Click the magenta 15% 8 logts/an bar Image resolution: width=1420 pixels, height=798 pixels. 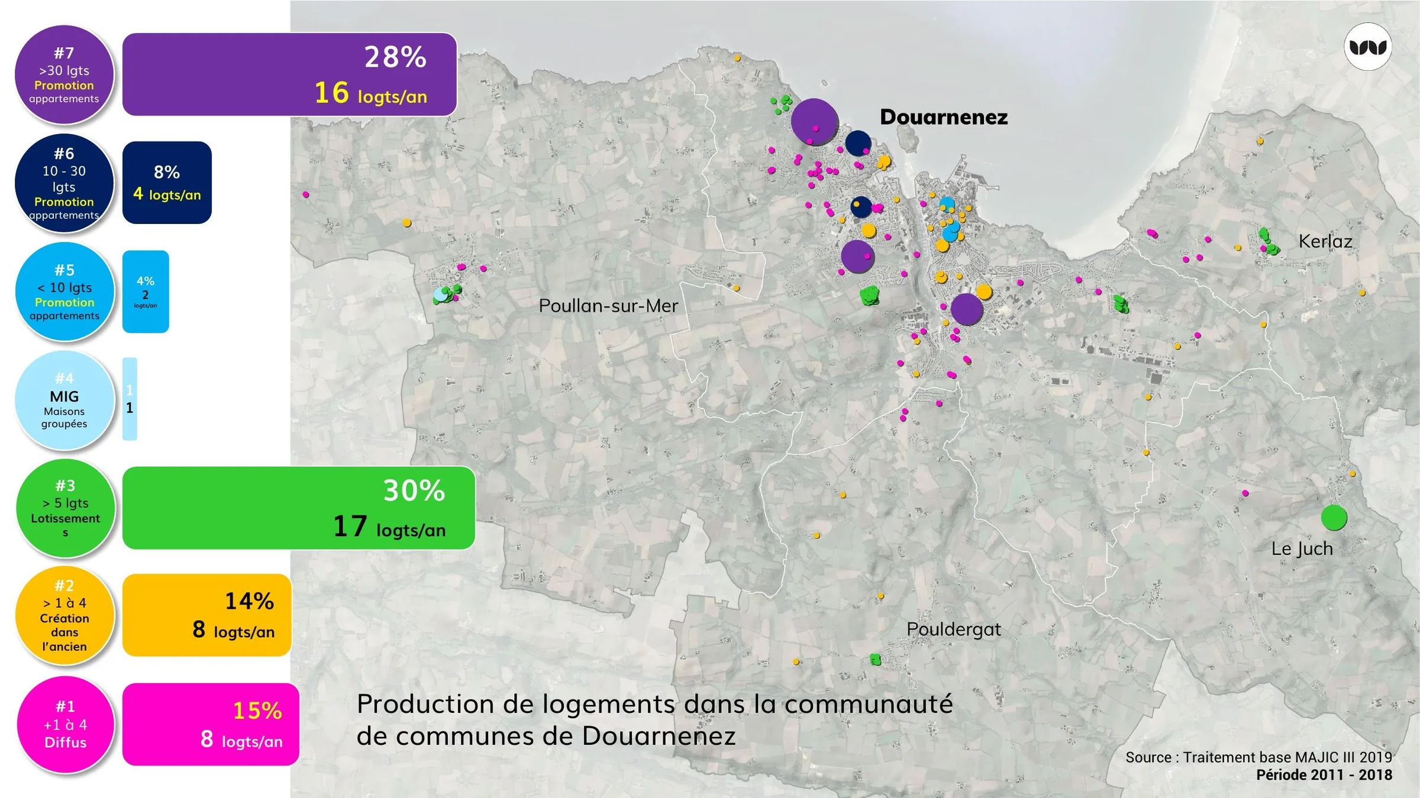point(211,724)
